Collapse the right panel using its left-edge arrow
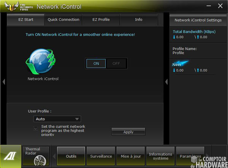228x168 pixels. coord(166,82)
